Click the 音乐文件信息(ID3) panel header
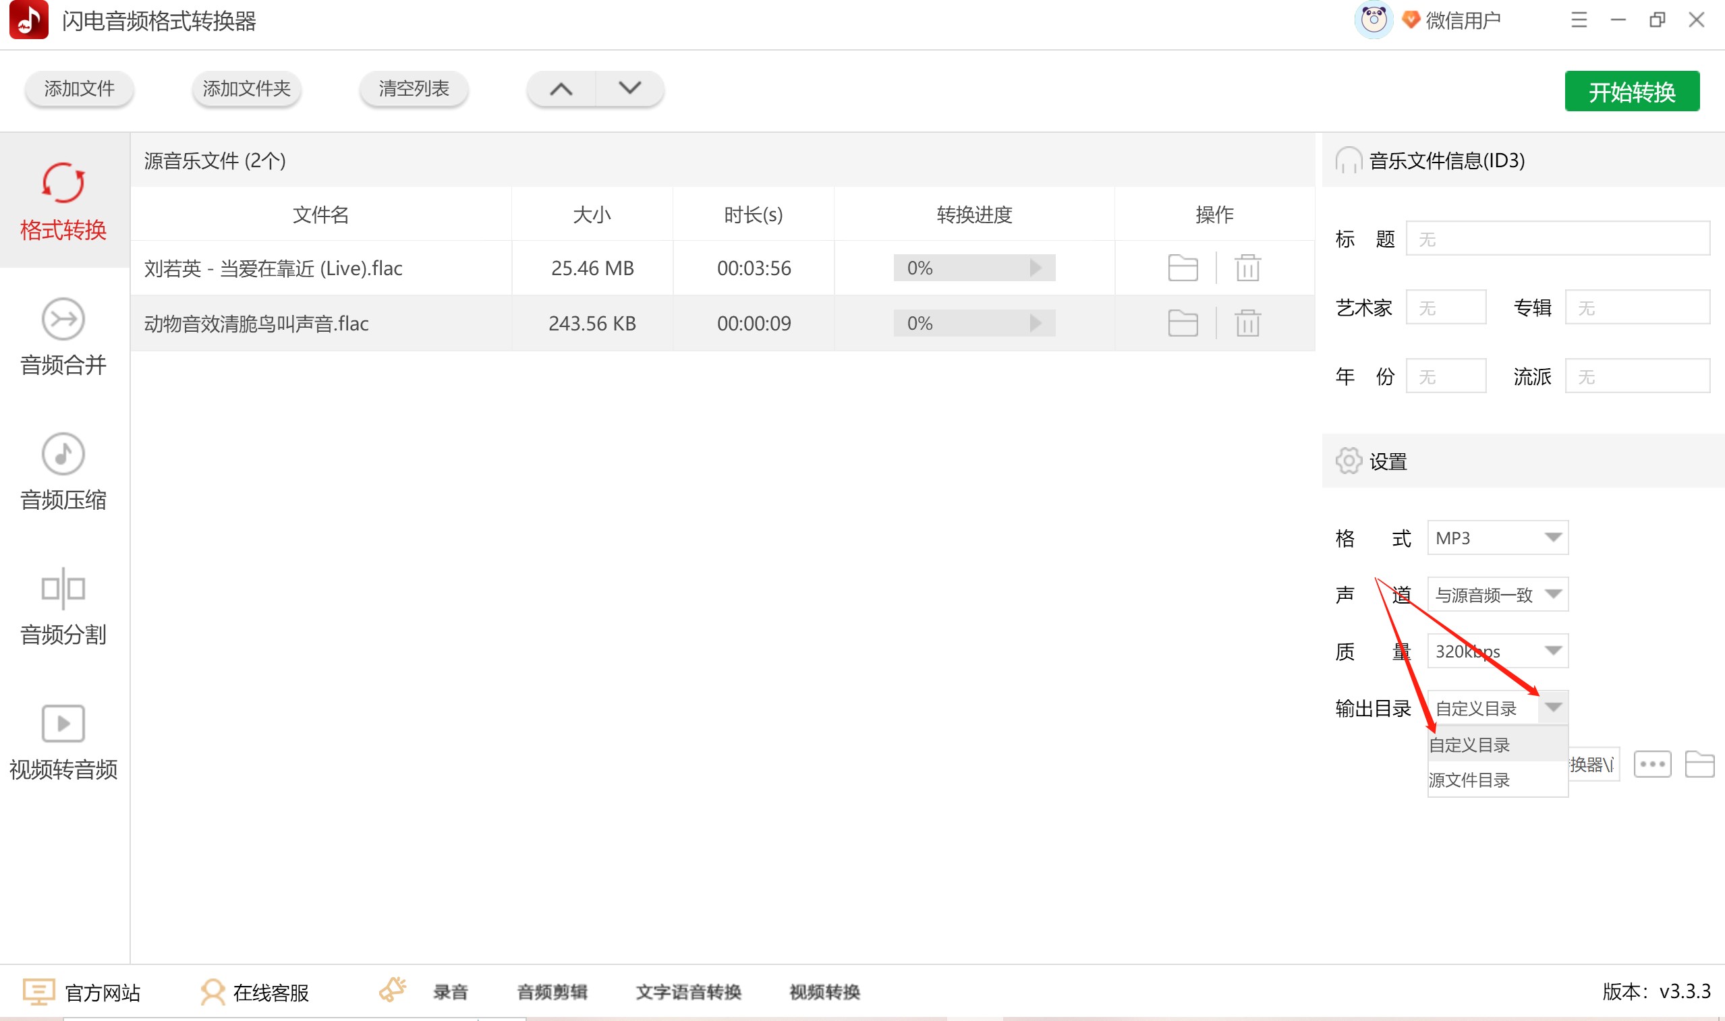This screenshot has height=1021, width=1725. pyautogui.click(x=1523, y=161)
